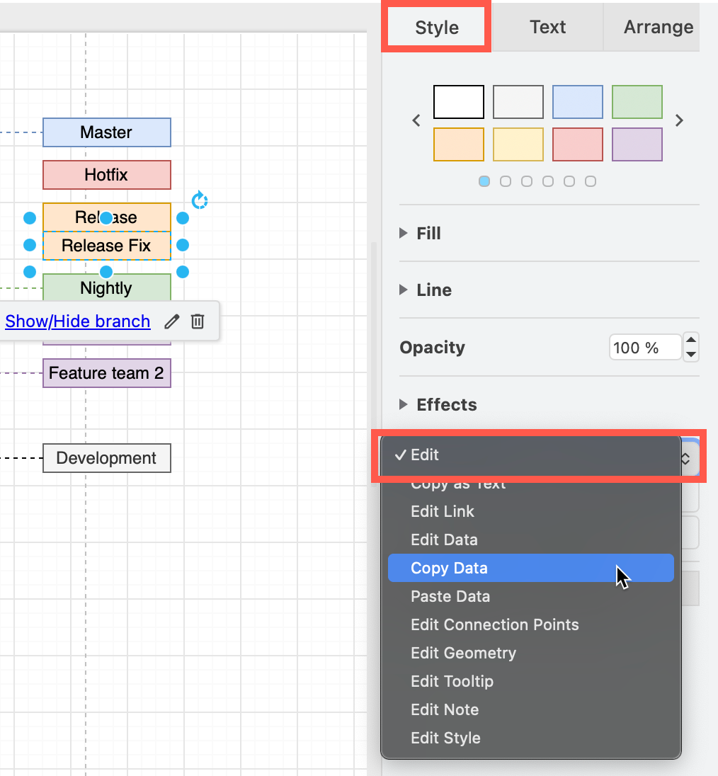Screen dimensions: 718x776
Task: Select the Release Fix box
Action: (x=107, y=246)
